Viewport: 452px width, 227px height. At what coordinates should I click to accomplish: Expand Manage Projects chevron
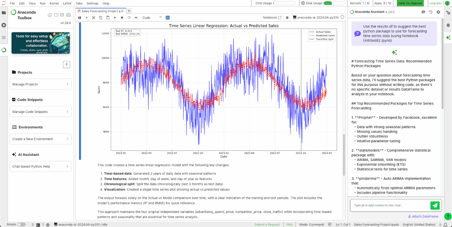67,84
